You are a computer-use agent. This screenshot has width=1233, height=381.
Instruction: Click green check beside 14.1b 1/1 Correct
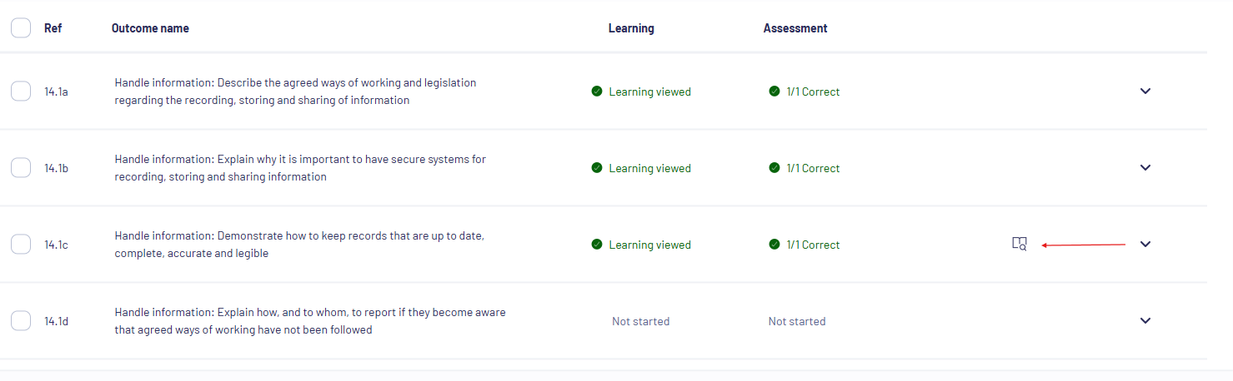point(774,168)
